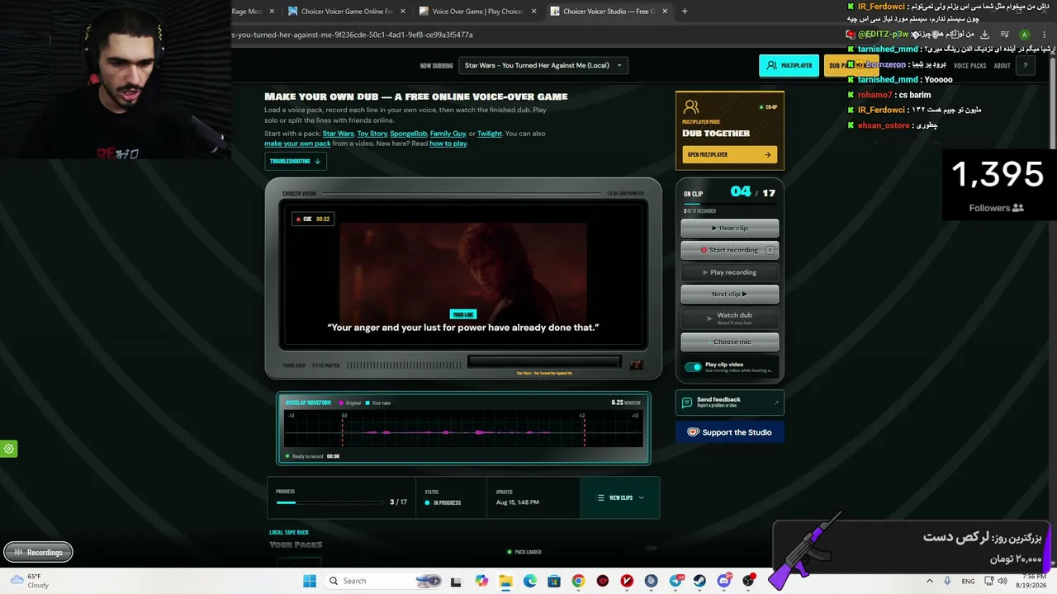Open OBS Studio from the taskbar
This screenshot has width=1057, height=594.
tap(748, 581)
